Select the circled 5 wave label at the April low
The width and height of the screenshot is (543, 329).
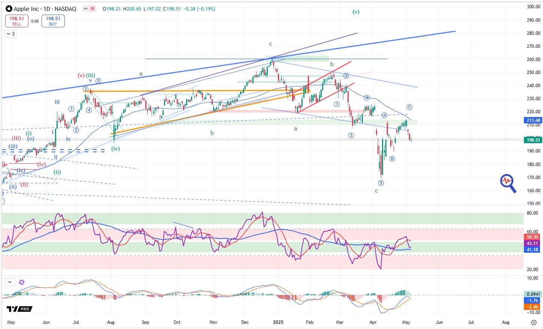[381, 183]
